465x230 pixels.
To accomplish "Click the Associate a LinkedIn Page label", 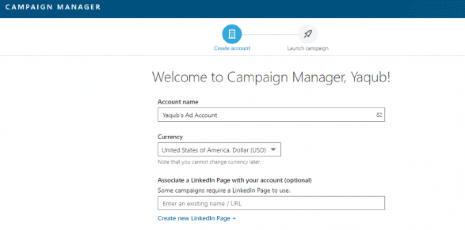I will point(235,180).
